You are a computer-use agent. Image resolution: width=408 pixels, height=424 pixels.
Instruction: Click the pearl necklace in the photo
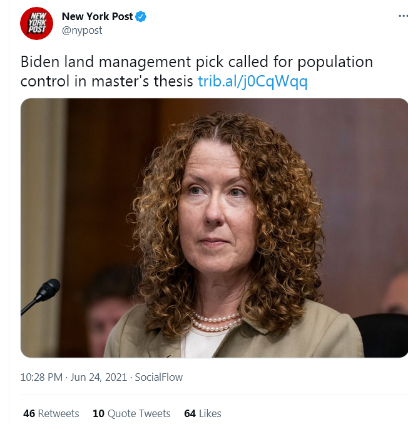click(x=216, y=322)
